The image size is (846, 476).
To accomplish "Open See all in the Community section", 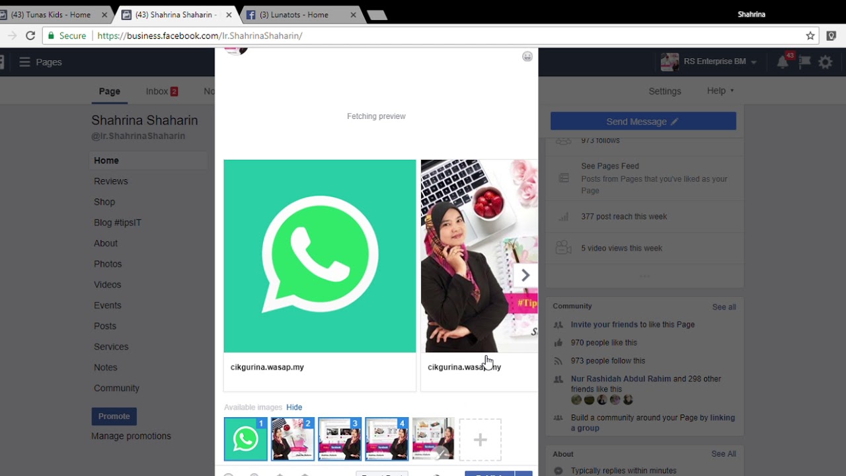I will point(724,307).
